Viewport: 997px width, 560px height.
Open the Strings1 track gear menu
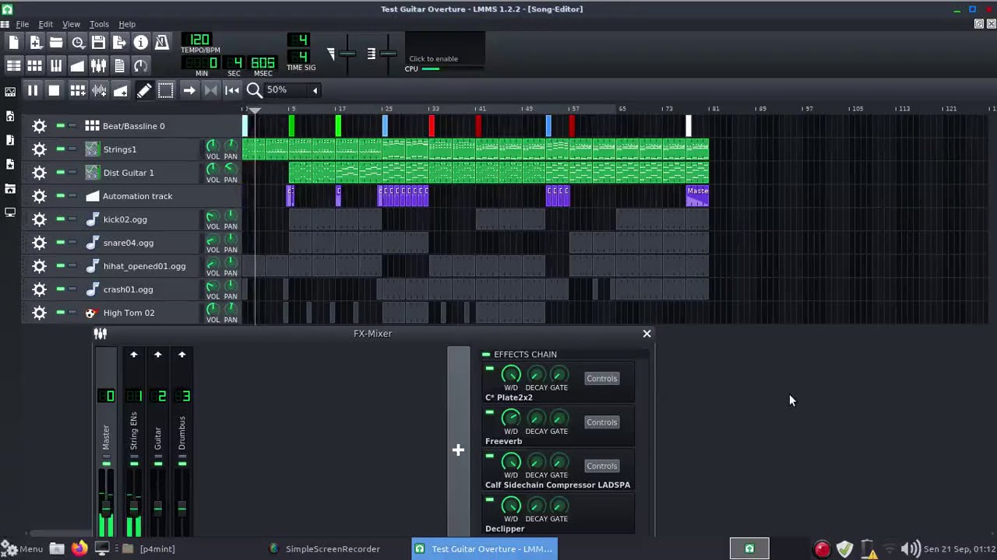click(39, 149)
